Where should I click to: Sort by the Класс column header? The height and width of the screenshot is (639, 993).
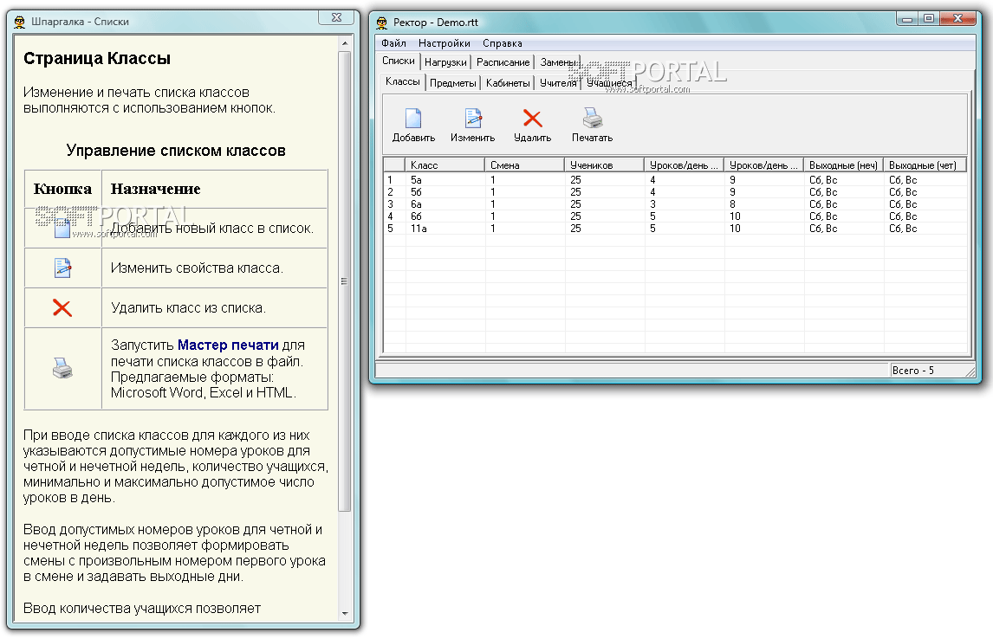(x=445, y=165)
